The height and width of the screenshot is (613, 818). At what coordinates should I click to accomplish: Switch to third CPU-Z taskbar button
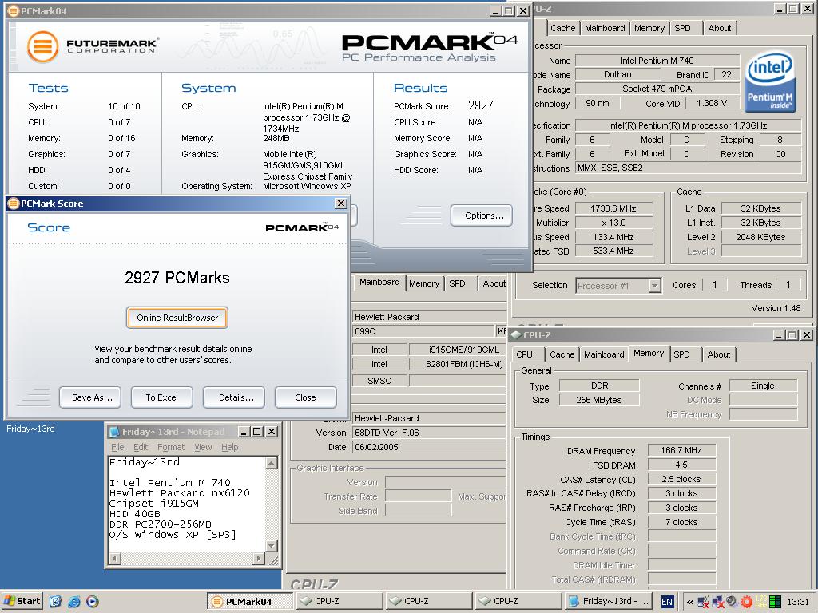pos(518,602)
